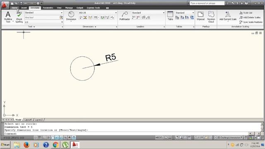
Task: Click the Continue dimension icon
Action: (x=96, y=17)
